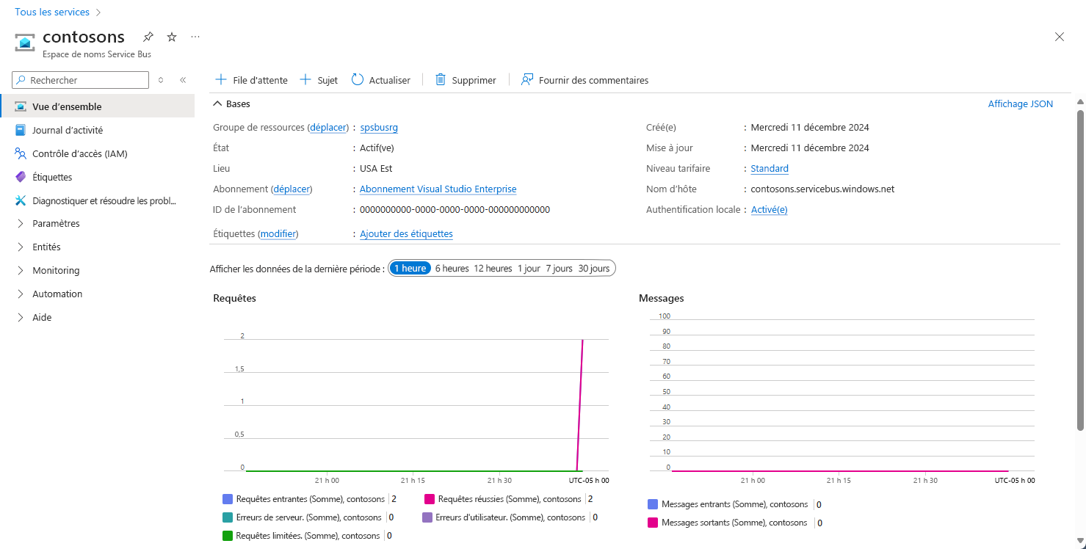Click the Requêtes réussies legend color swatch
This screenshot has width=1086, height=549.
tap(430, 499)
